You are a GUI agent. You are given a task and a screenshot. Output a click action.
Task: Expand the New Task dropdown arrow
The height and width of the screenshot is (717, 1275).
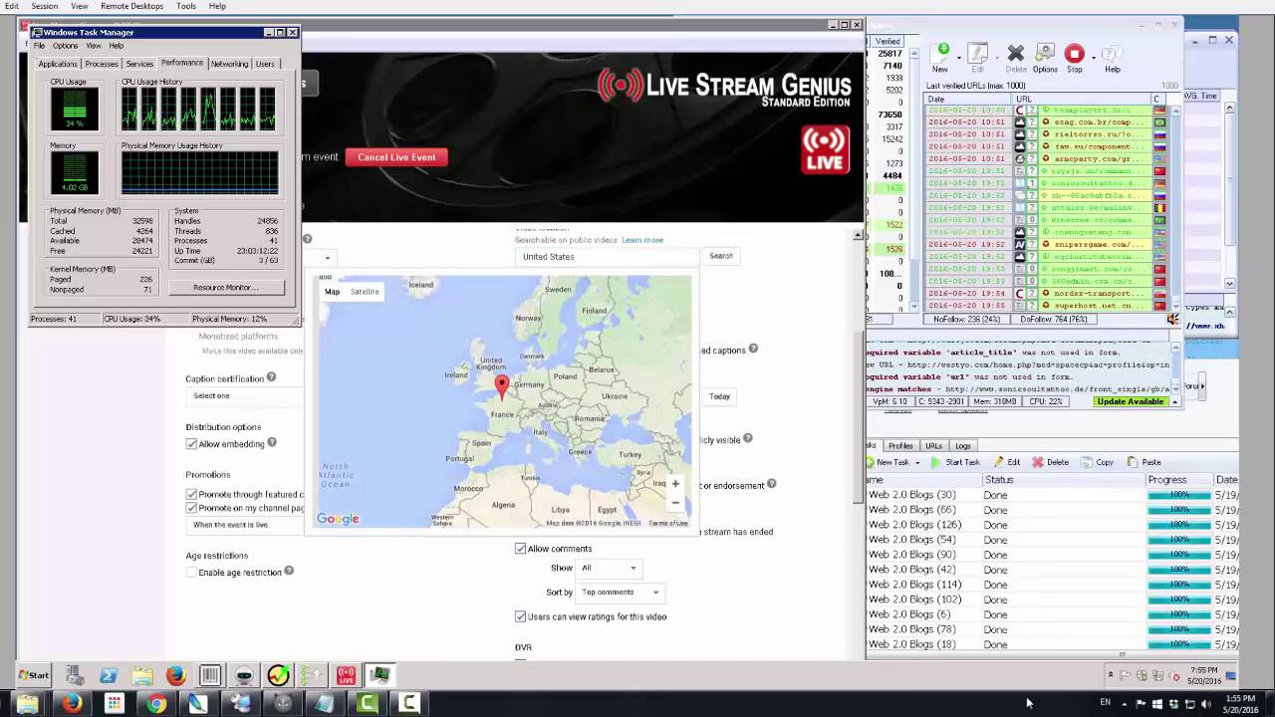(x=916, y=462)
